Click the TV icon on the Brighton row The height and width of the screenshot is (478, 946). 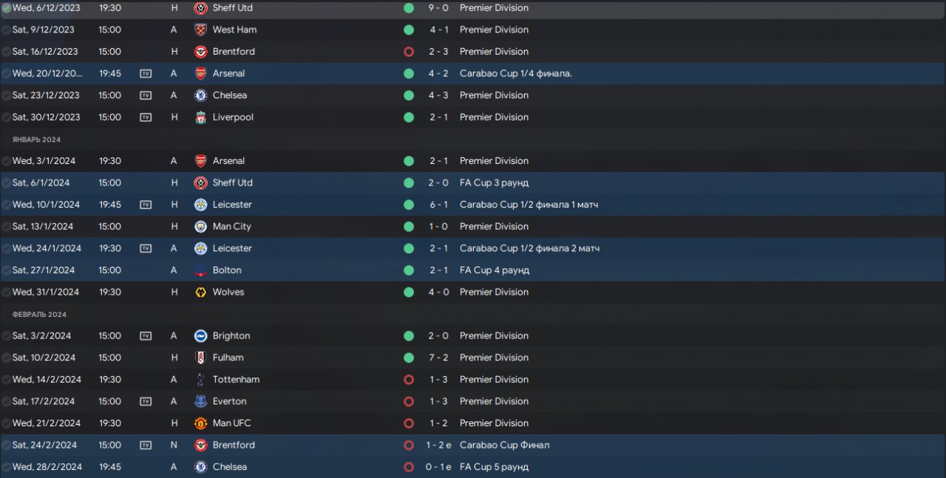coord(146,335)
